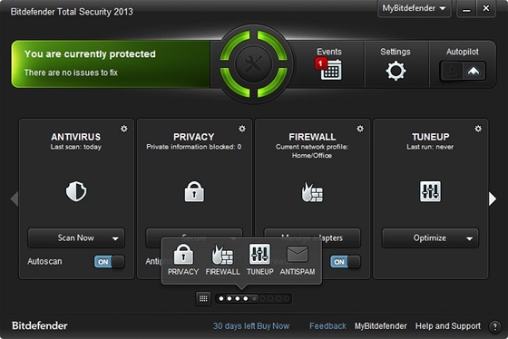Click the central wrench fix-issues button
508x339 pixels.
pos(254,63)
